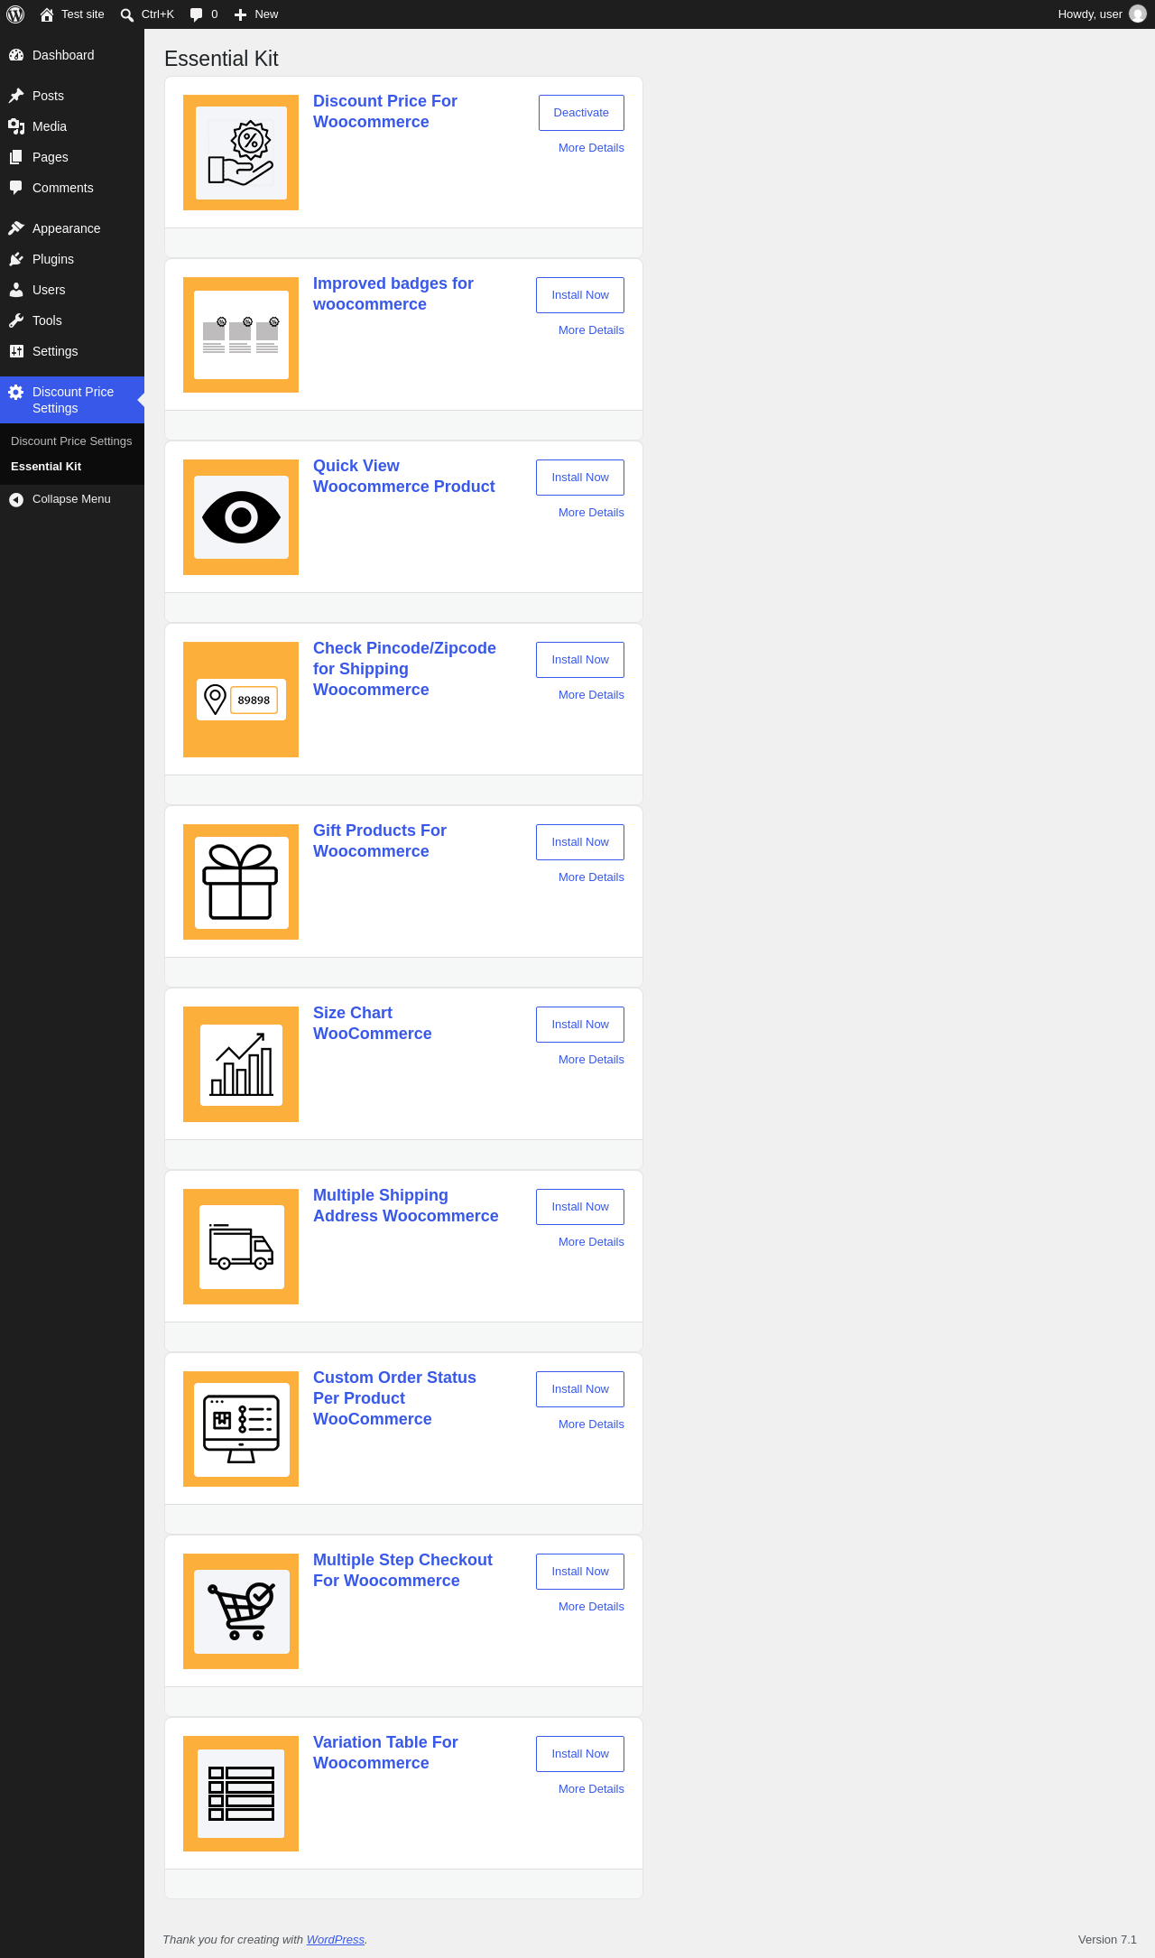Click the Plugins plug icon
This screenshot has height=1958, width=1155.
[x=16, y=259]
